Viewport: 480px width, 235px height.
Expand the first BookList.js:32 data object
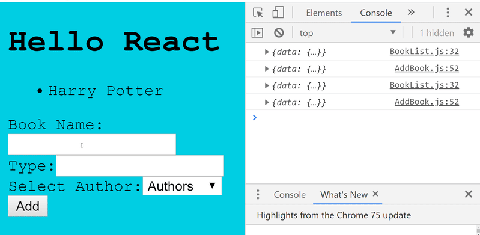[267, 52]
